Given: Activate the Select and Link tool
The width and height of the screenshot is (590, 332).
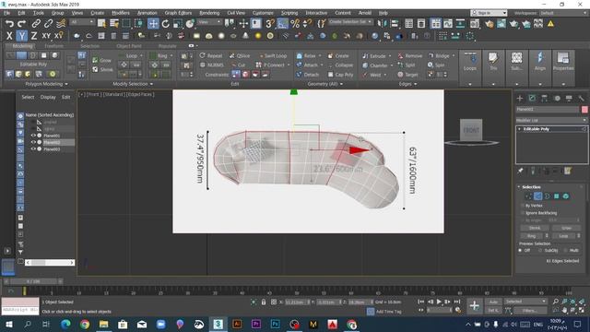Looking at the screenshot, I should [36, 24].
